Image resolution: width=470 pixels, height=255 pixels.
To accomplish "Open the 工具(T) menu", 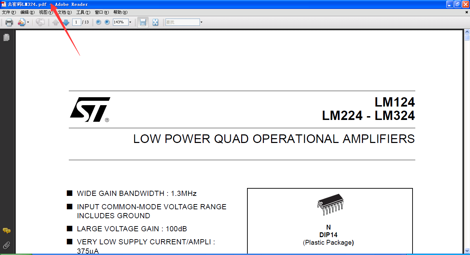I will [x=83, y=12].
